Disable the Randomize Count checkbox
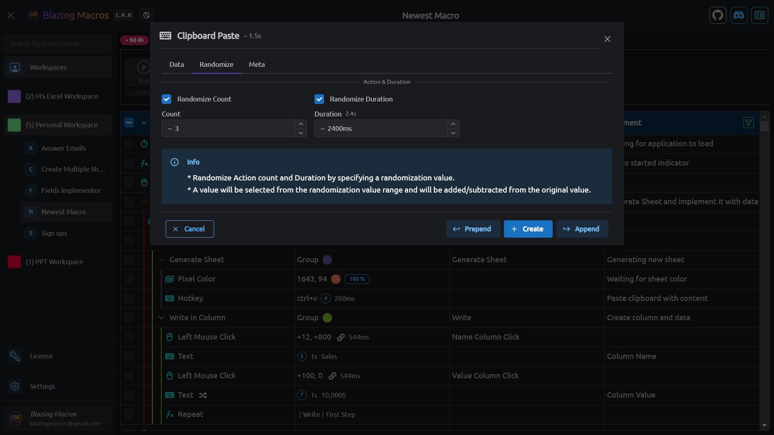The image size is (774, 435). point(166,99)
